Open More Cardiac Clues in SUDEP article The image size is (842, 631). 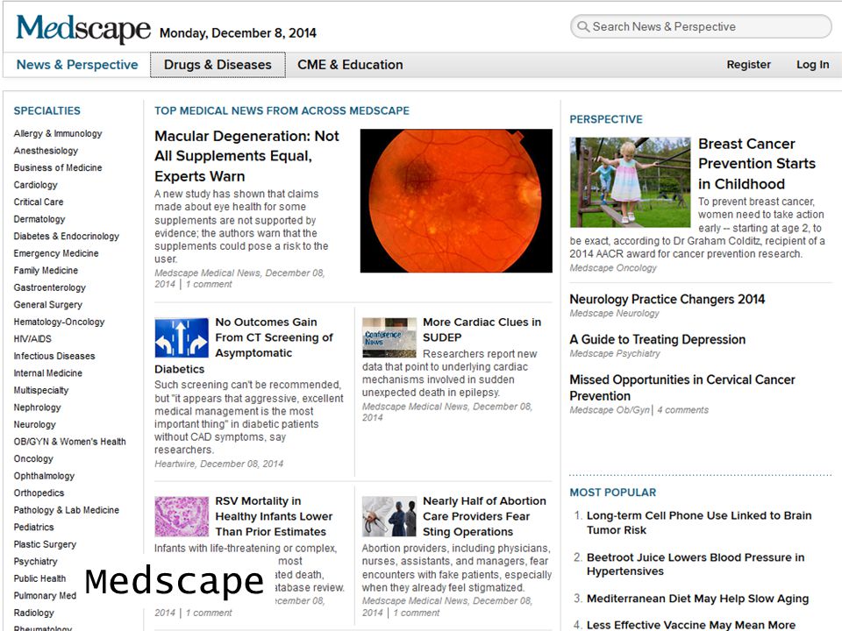[x=482, y=330]
